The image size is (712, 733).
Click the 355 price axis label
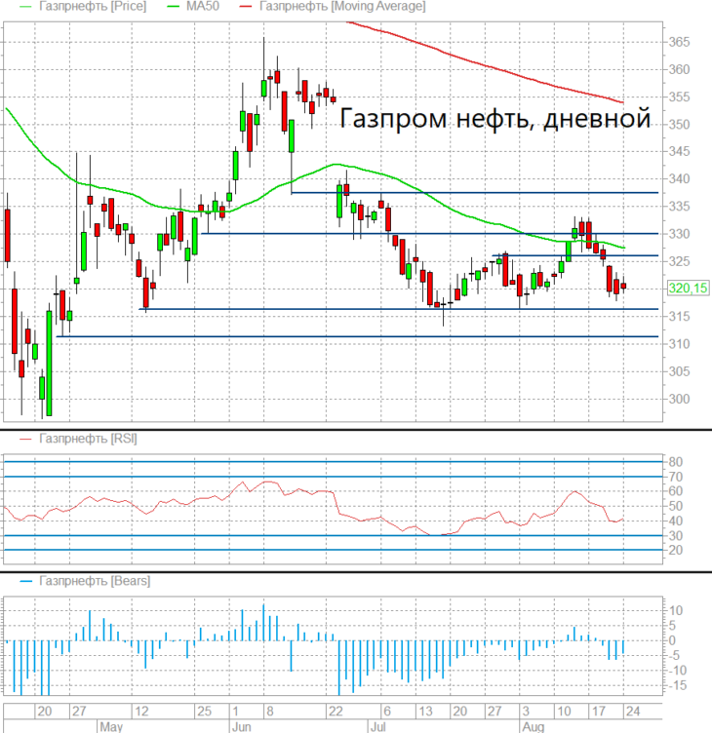[x=679, y=97]
